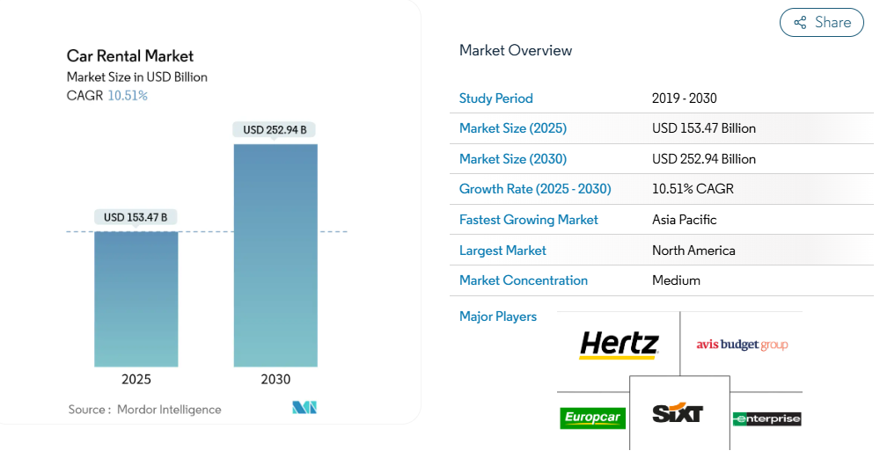Click the Major Players label
This screenshot has height=458, width=880.
tap(498, 316)
